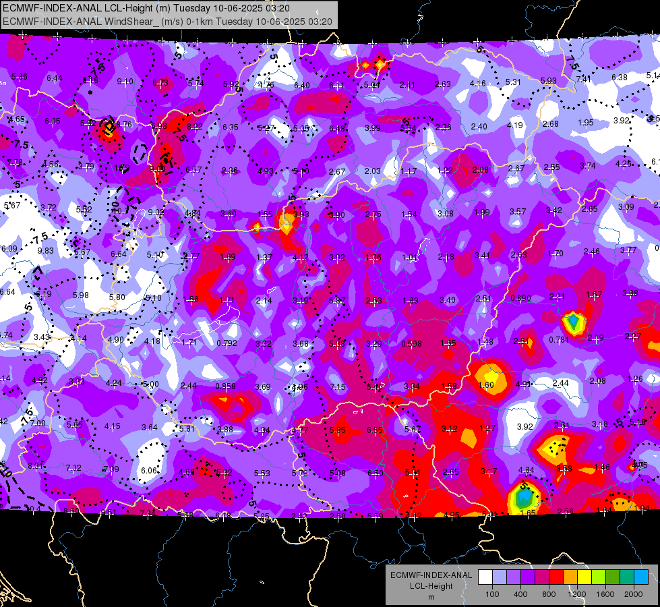Click the map value 6.06
This screenshot has width=660, height=607.
[x=149, y=470]
